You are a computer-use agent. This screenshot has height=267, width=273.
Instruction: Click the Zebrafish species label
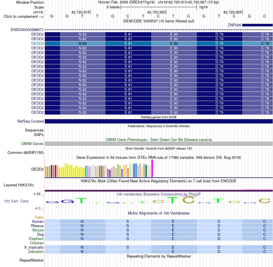click(36, 252)
